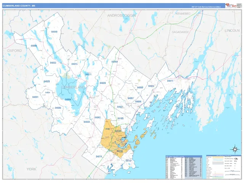
Task: Click ZIP code 04084 label
Action: point(68,100)
